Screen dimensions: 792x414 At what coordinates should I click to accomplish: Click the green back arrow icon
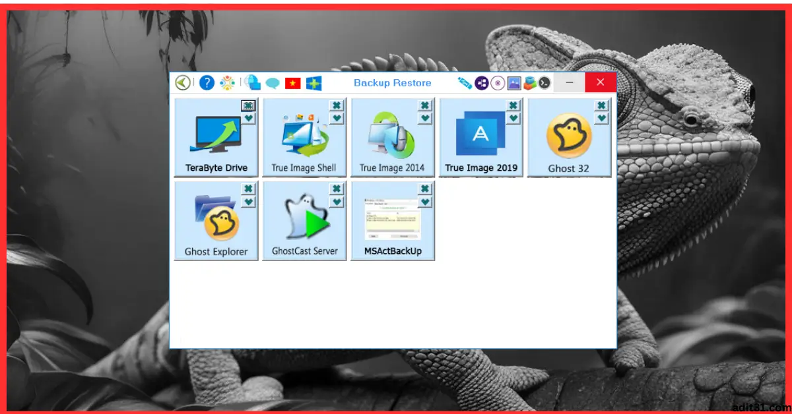click(x=183, y=82)
